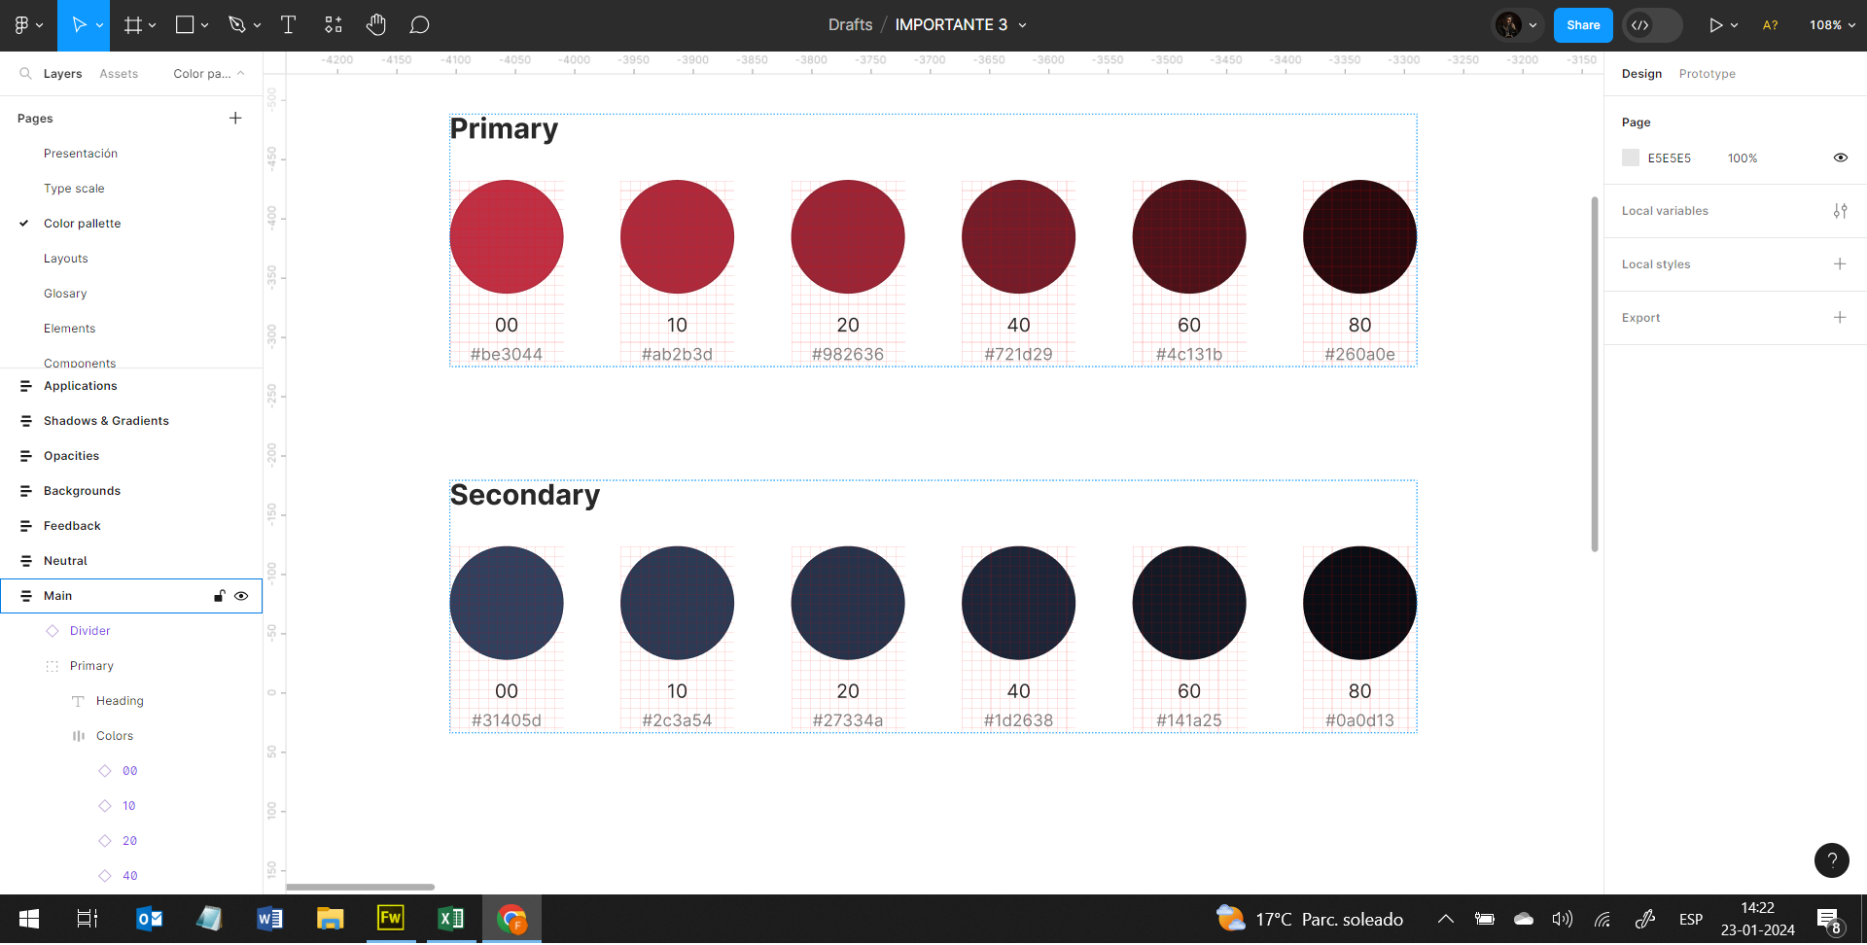Add a new page with plus icon
The image size is (1867, 945).
coord(235,119)
